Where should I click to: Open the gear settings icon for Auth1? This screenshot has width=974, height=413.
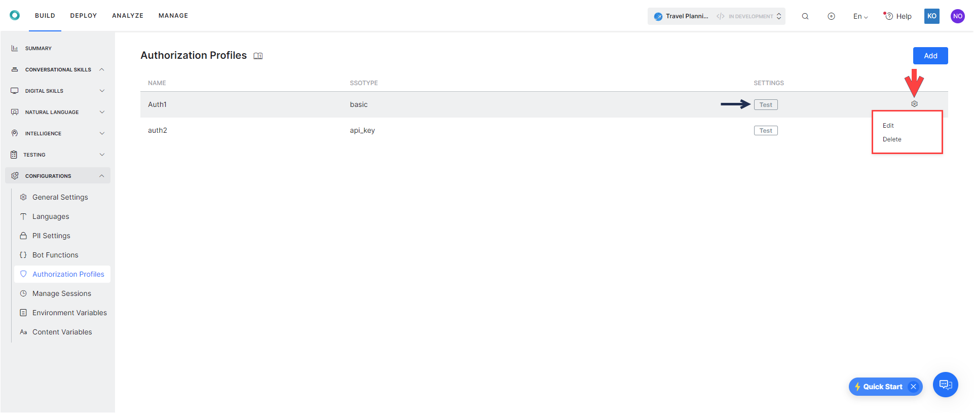[914, 104]
